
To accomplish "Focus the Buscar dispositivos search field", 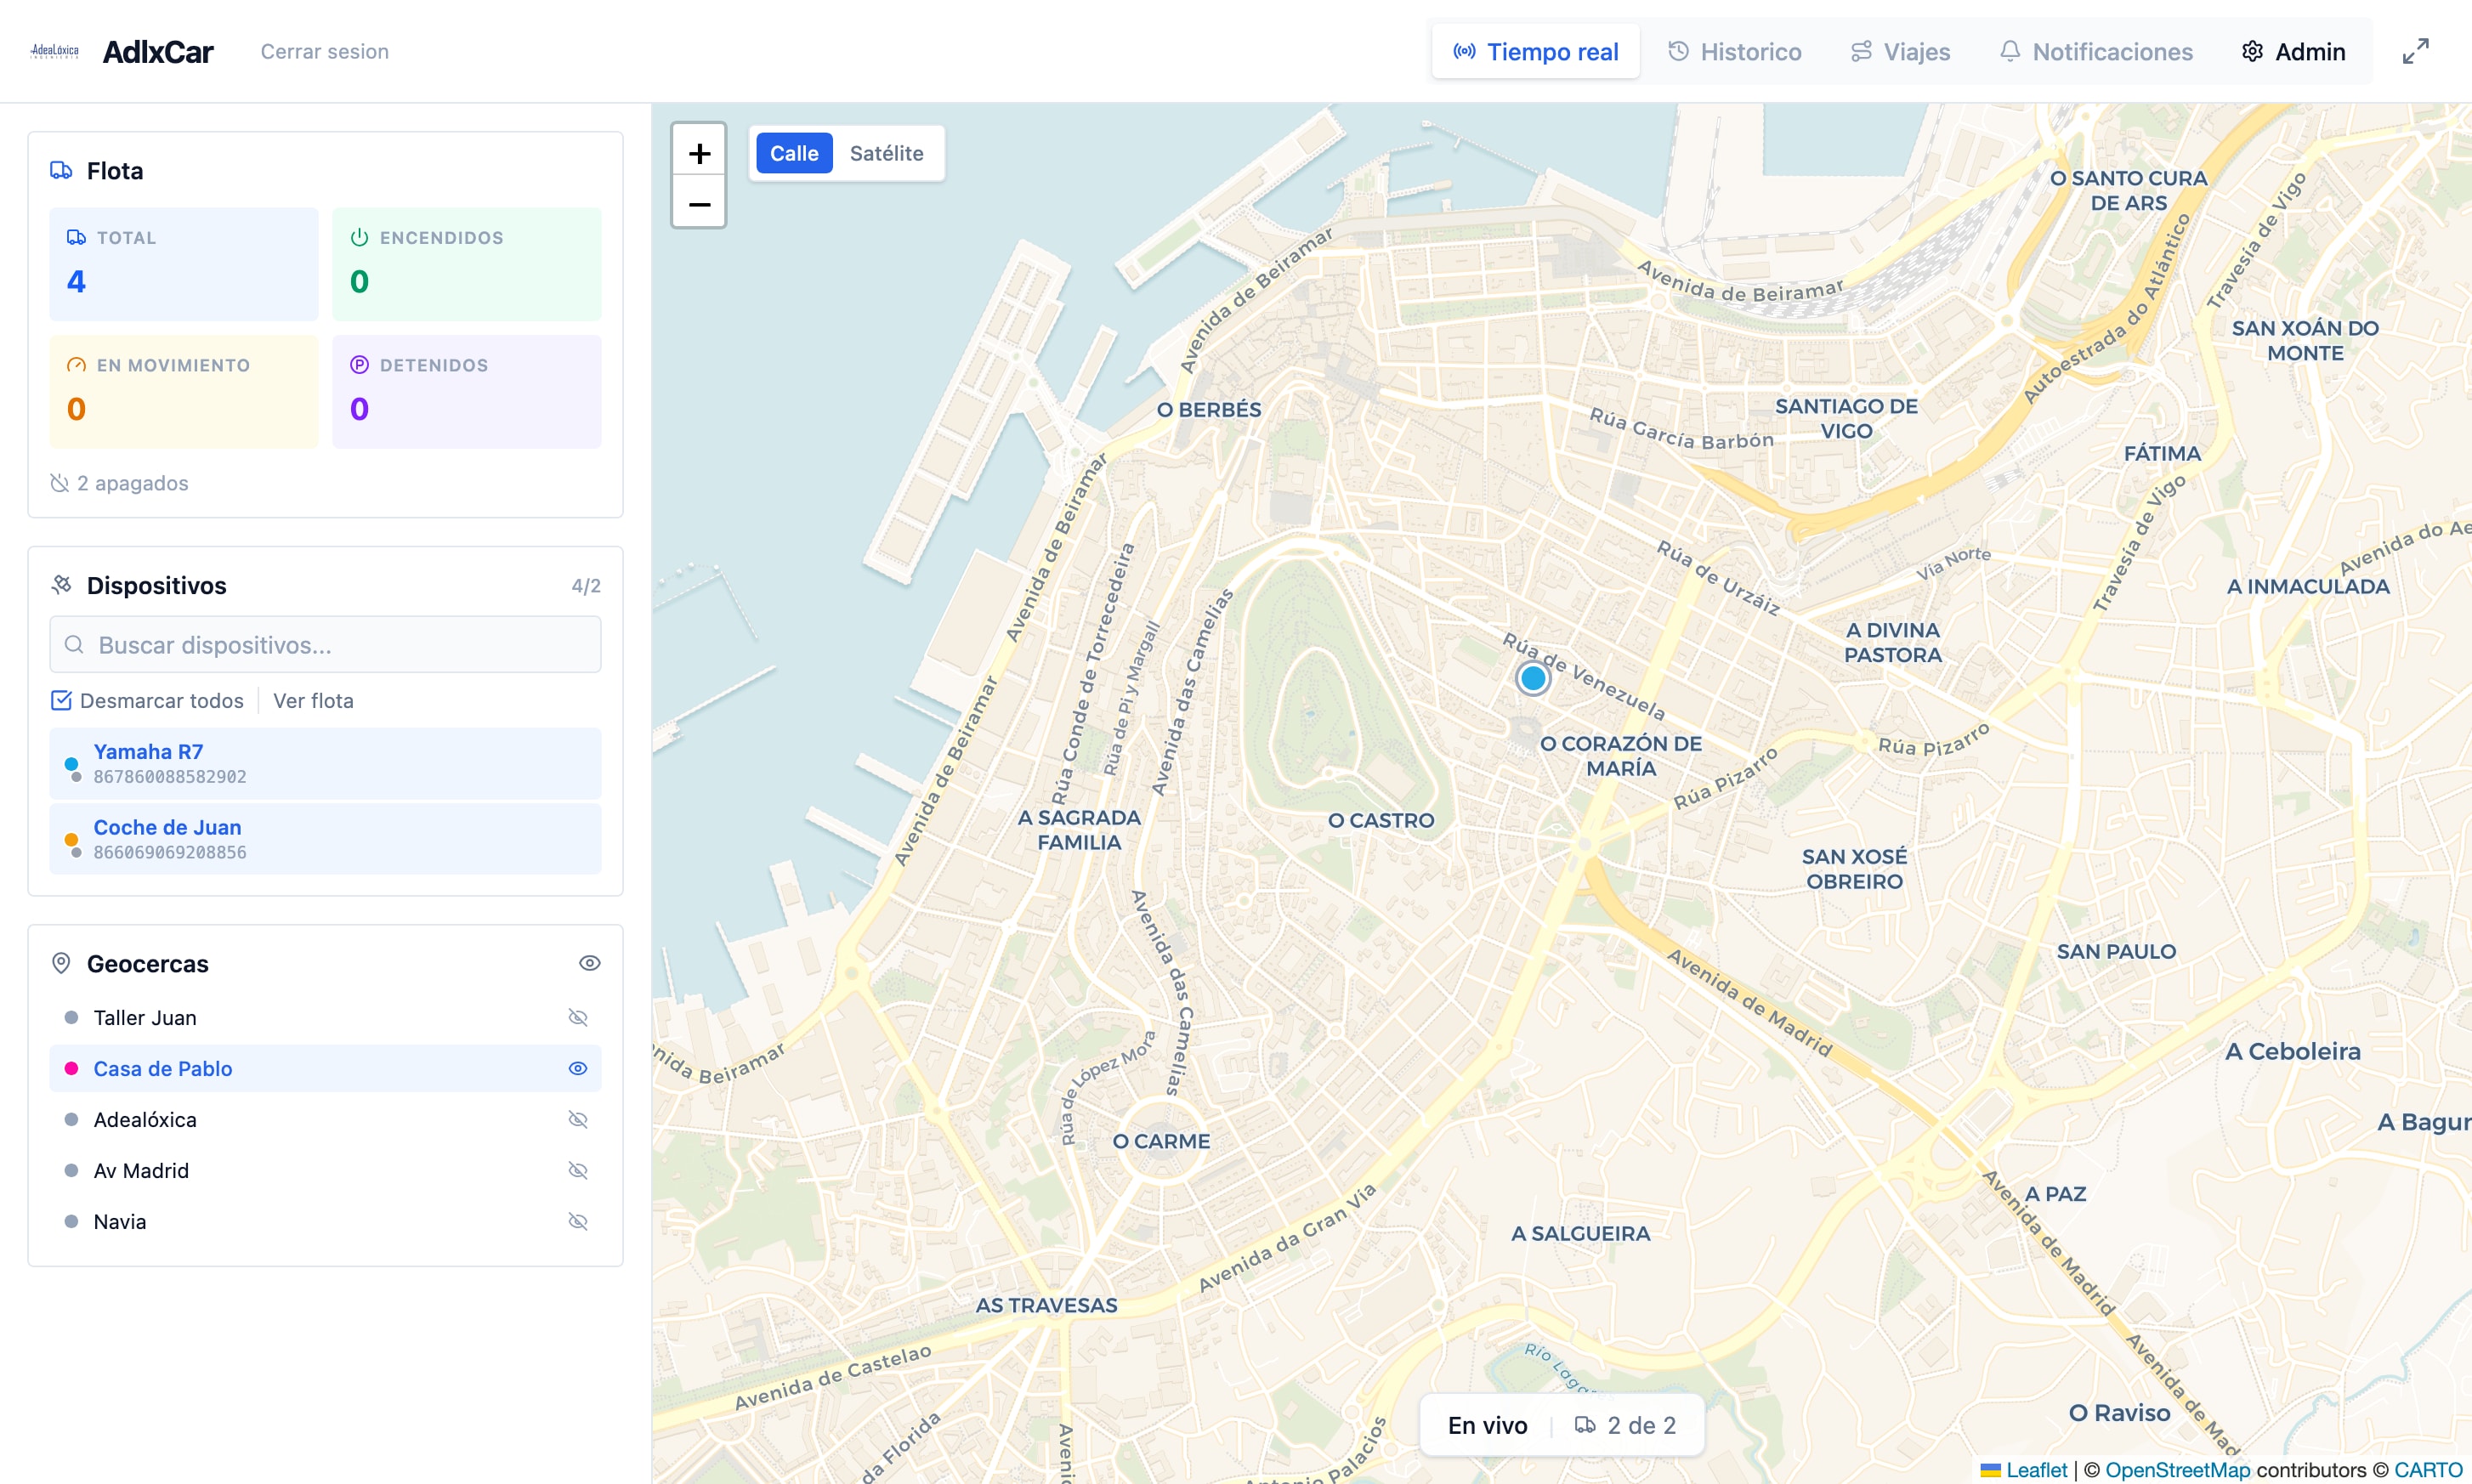I will 325,645.
